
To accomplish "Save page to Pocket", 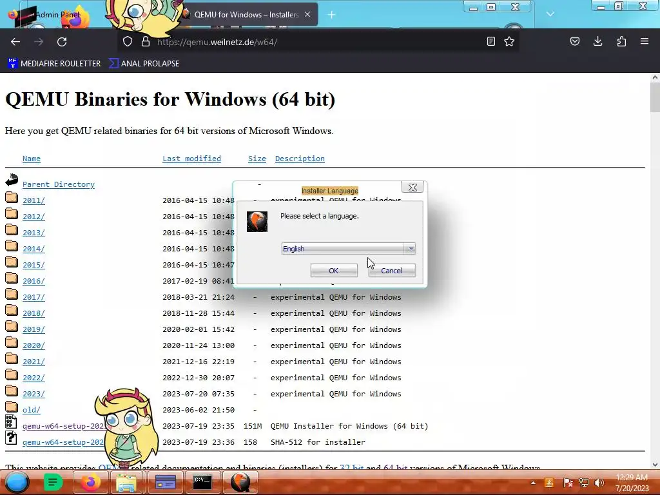I will click(575, 41).
